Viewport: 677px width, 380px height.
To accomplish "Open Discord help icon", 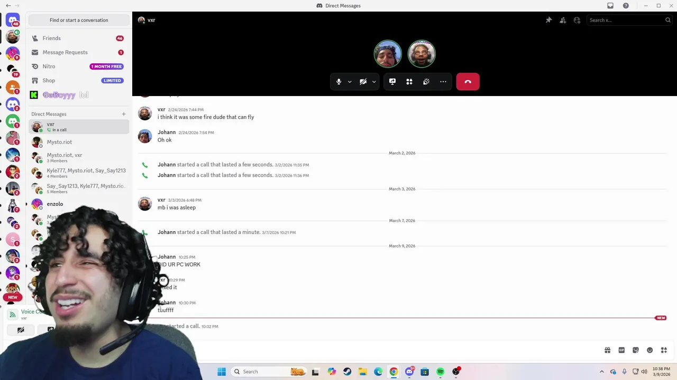I will [x=626, y=6].
